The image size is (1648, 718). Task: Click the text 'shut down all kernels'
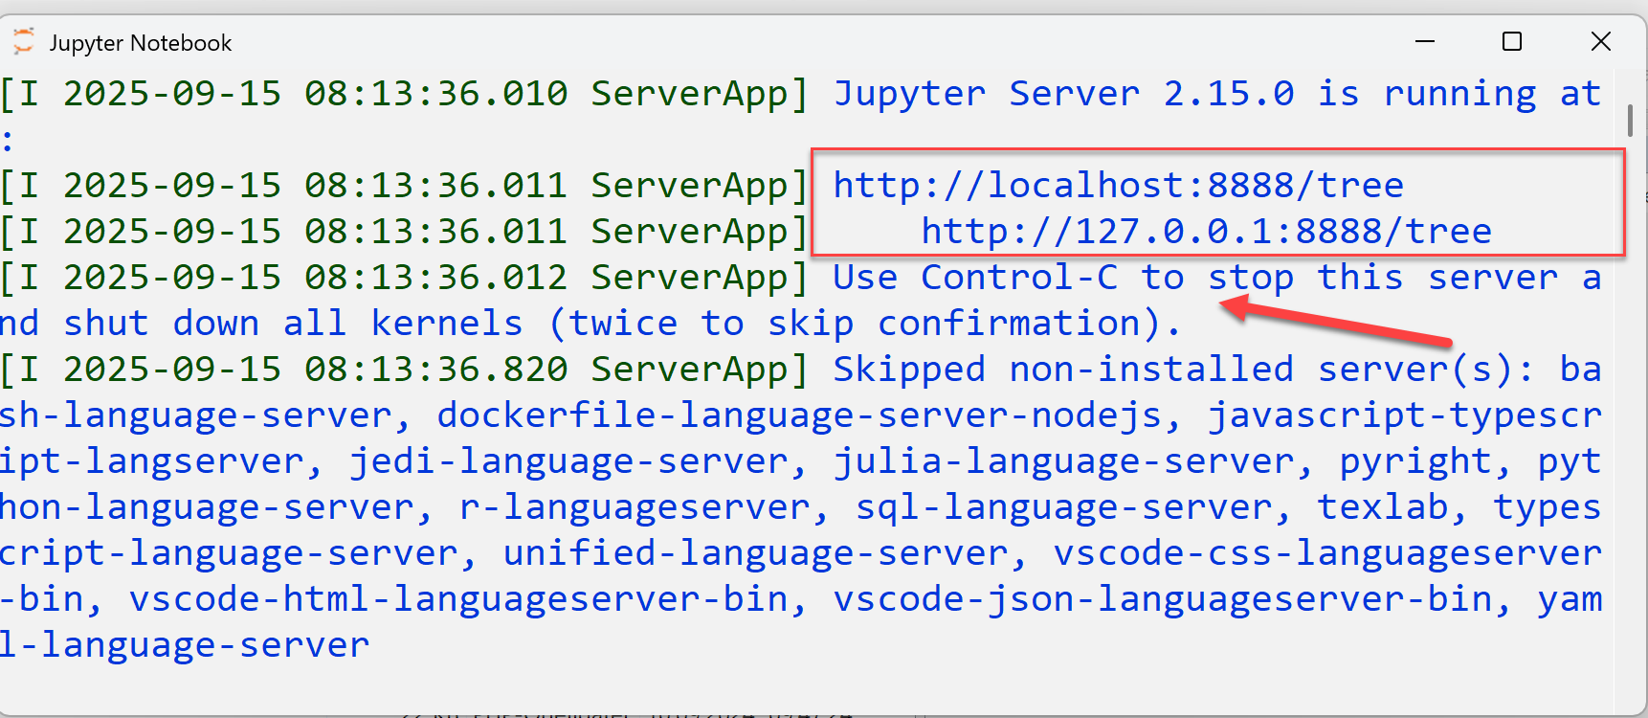pyautogui.click(x=294, y=324)
